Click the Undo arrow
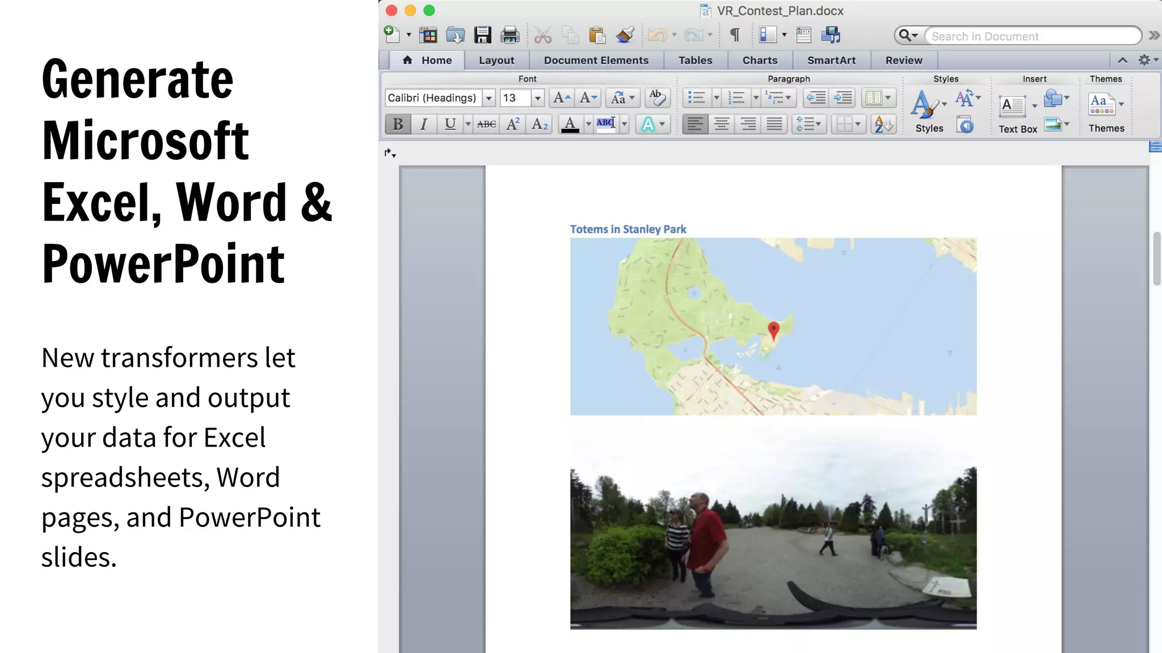Image resolution: width=1162 pixels, height=653 pixels. coord(658,35)
